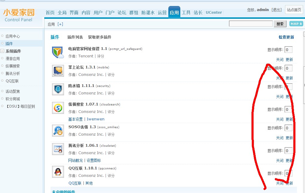The height and width of the screenshot is (193, 305).
Task: Click the 评分 link for Tencent plugin
Action: click(100, 56)
